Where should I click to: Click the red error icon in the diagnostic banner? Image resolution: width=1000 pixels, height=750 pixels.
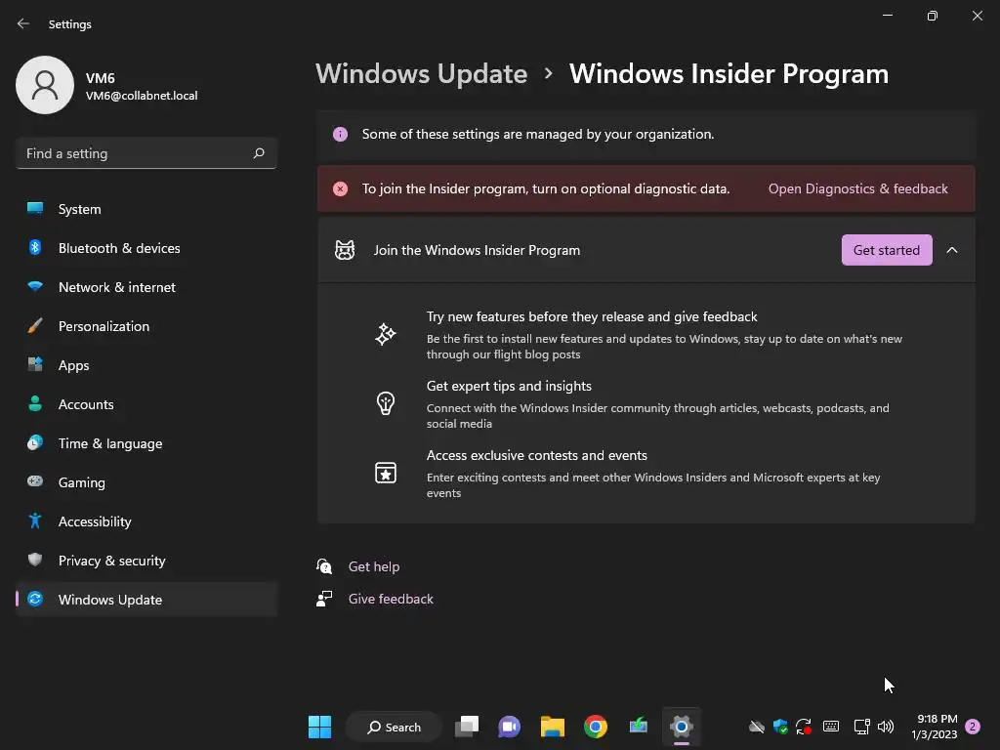click(341, 188)
